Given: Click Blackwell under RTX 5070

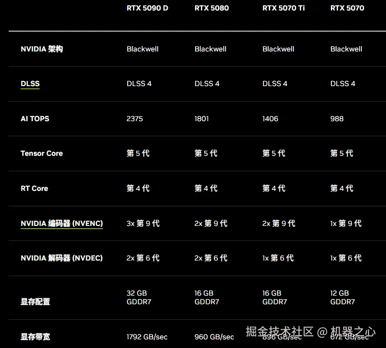Looking at the screenshot, I should [346, 49].
